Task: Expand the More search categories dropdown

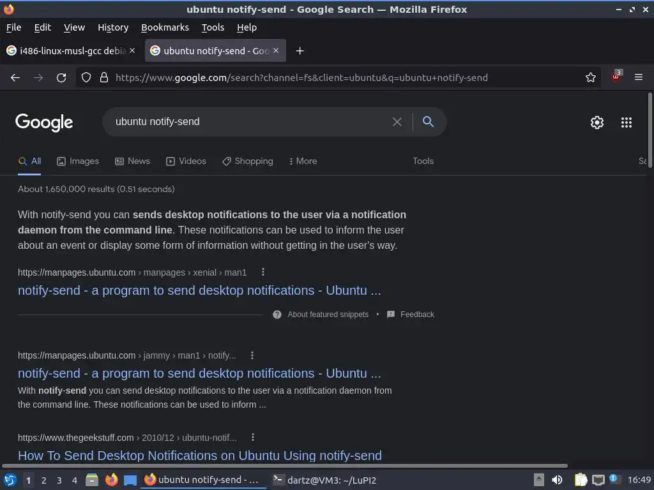Action: point(303,161)
